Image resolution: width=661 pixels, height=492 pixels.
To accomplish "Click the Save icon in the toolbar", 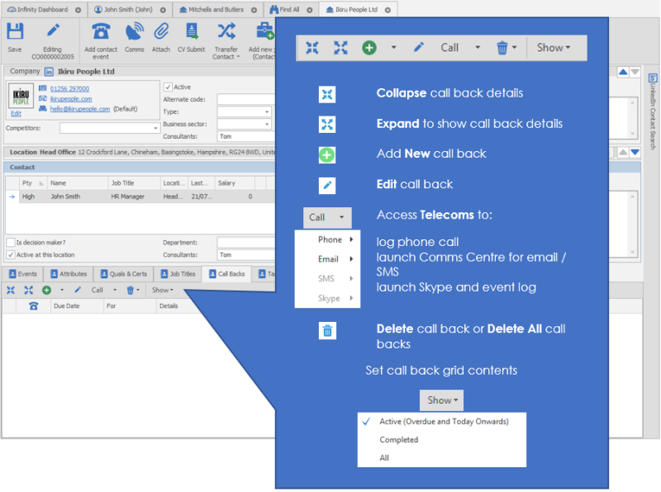I will 15,33.
